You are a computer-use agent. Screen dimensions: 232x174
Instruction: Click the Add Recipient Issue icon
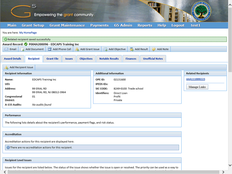[x=6, y=67]
